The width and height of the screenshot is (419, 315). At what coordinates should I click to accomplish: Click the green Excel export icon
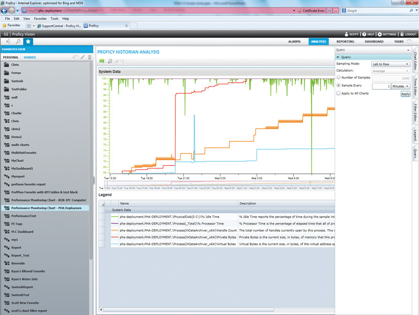tap(102, 61)
